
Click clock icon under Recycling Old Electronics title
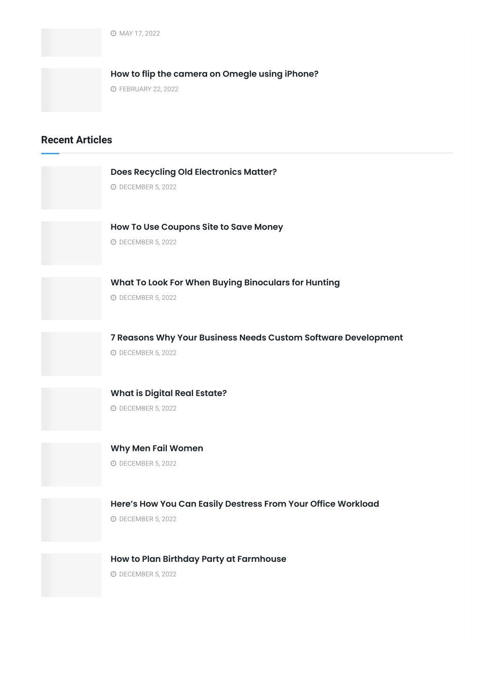113,187
